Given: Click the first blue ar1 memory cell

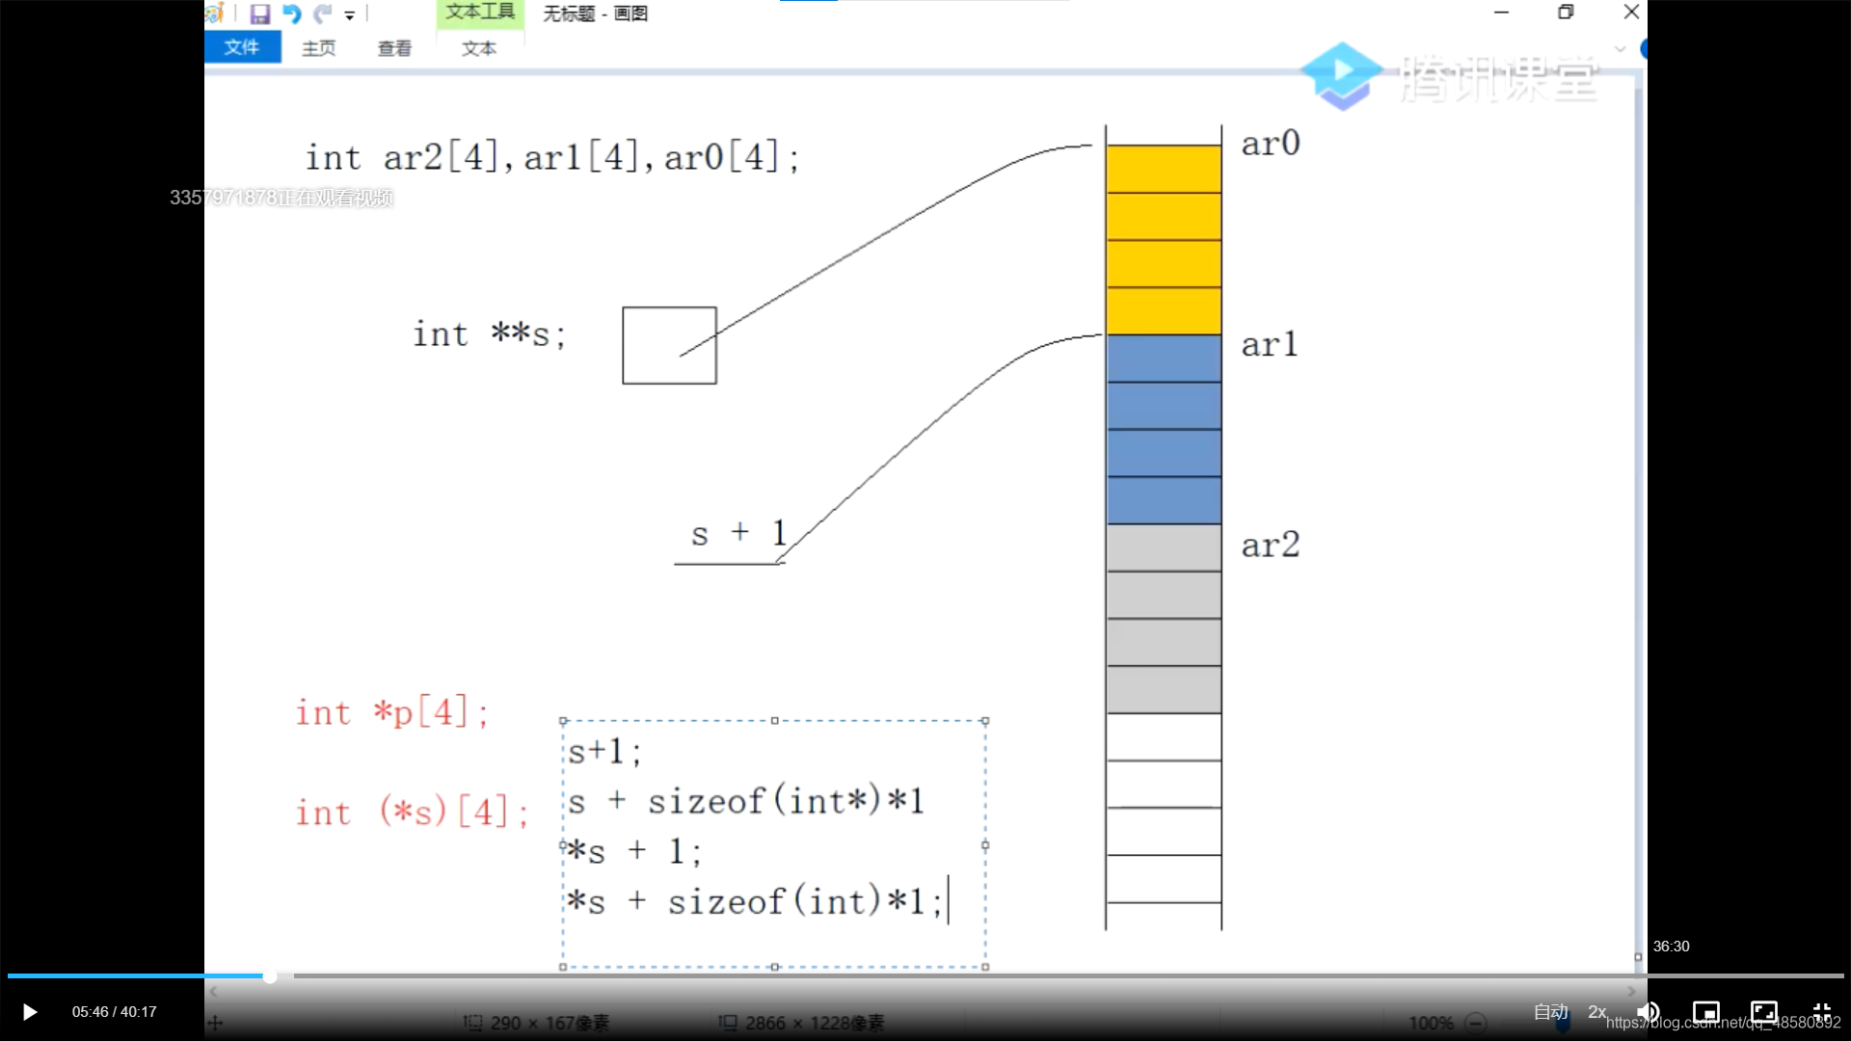Looking at the screenshot, I should coord(1164,359).
